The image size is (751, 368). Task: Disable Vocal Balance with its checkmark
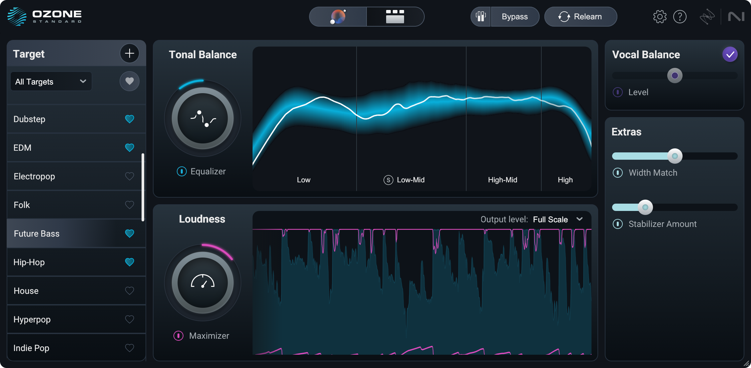click(730, 54)
